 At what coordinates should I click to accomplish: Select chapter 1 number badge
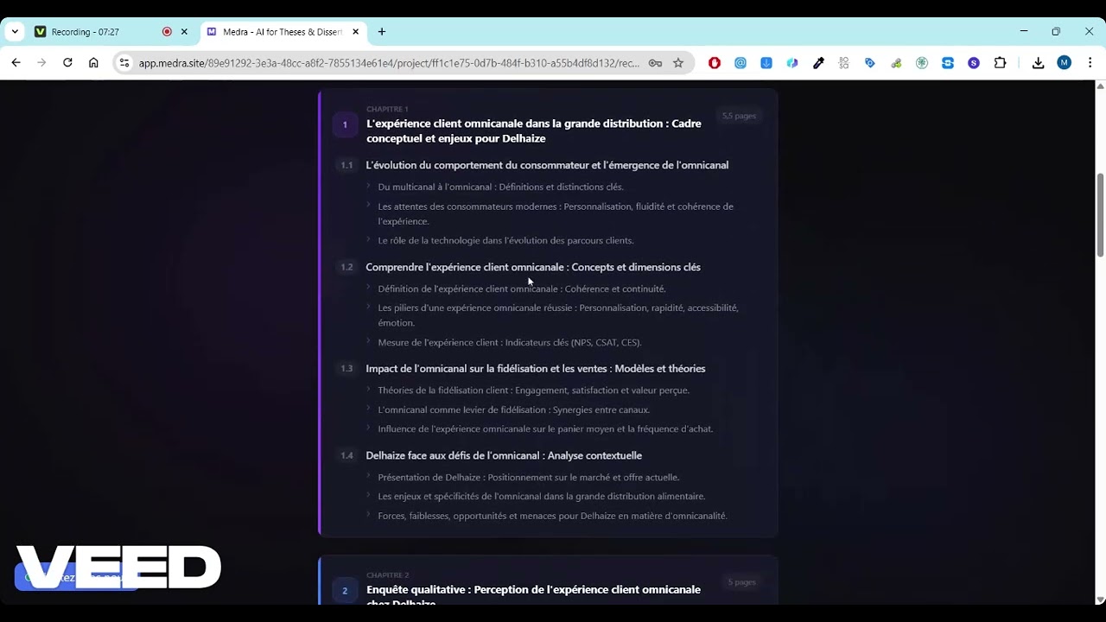click(345, 124)
